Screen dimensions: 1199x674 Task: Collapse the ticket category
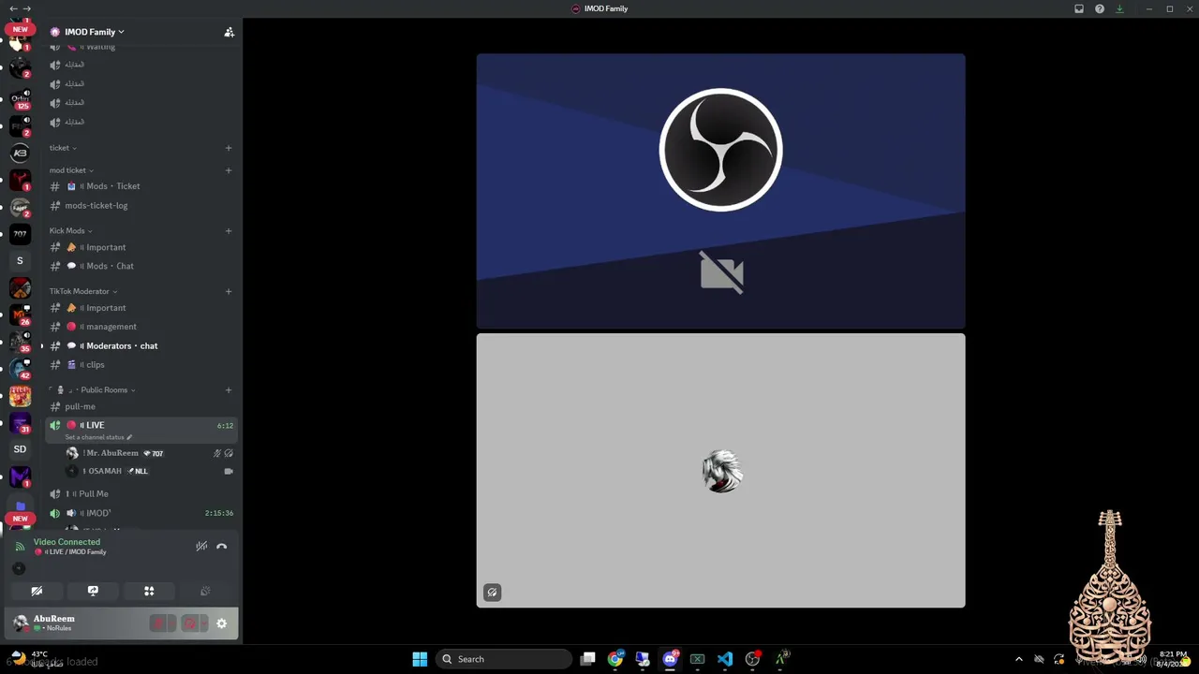tap(63, 148)
